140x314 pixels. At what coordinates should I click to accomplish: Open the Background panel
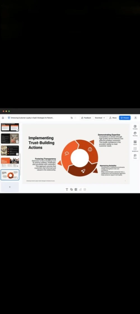pos(135,149)
